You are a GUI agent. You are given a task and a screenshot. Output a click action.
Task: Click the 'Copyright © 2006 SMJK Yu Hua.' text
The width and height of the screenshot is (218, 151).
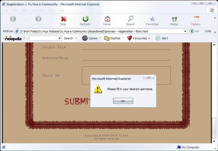[107, 135]
